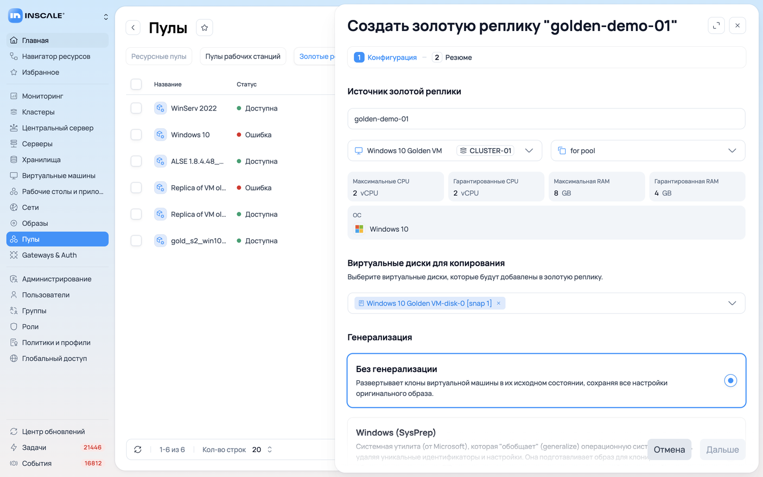Open Задачи with 21446 counter
Image resolution: width=763 pixels, height=477 pixels.
click(x=57, y=447)
